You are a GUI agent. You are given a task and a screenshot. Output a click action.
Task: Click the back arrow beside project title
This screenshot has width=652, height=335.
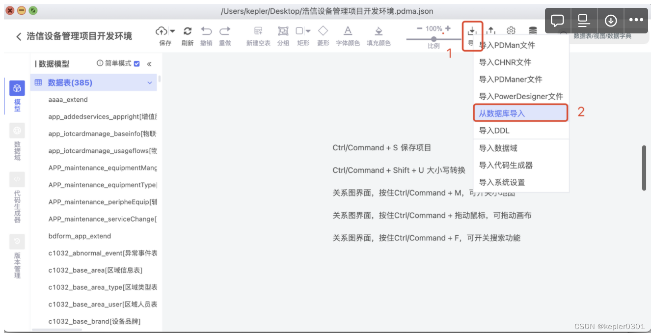[18, 36]
